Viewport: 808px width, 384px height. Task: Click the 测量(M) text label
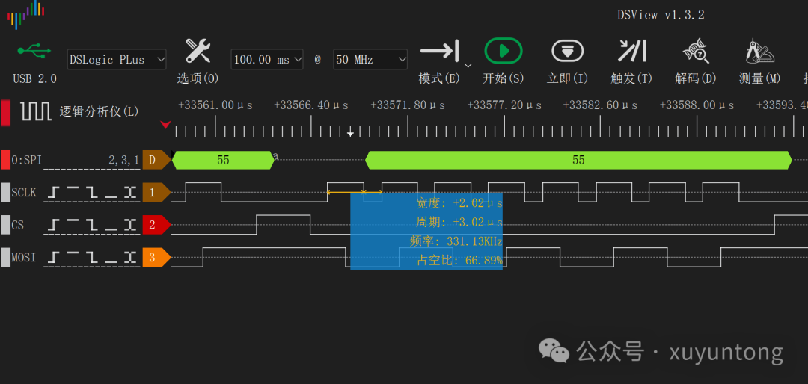[x=759, y=78]
